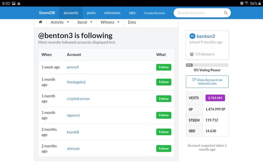The height and width of the screenshot is (164, 263).
Task: Click the Voting Power progress bar
Action: (x=207, y=65)
